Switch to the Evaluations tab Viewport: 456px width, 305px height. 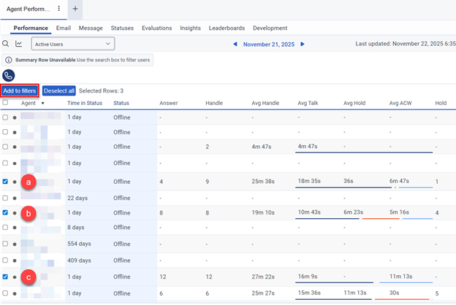157,28
